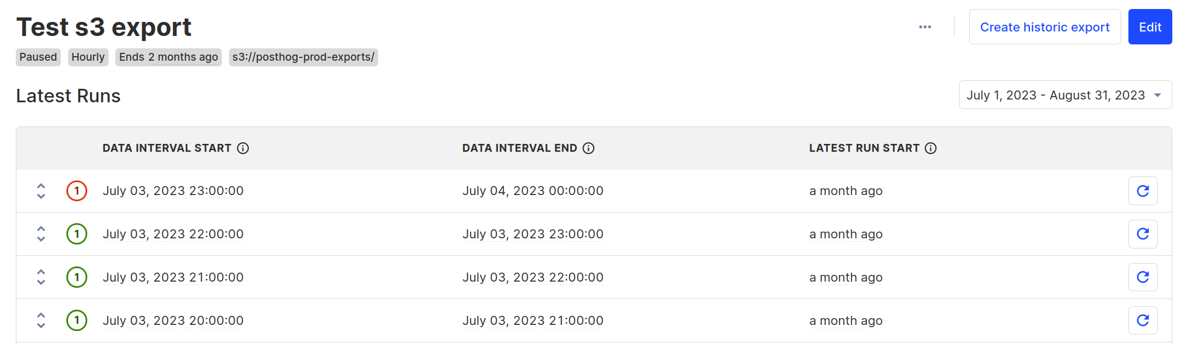Click the Hourly frequency tag
This screenshot has width=1183, height=344.
point(88,57)
